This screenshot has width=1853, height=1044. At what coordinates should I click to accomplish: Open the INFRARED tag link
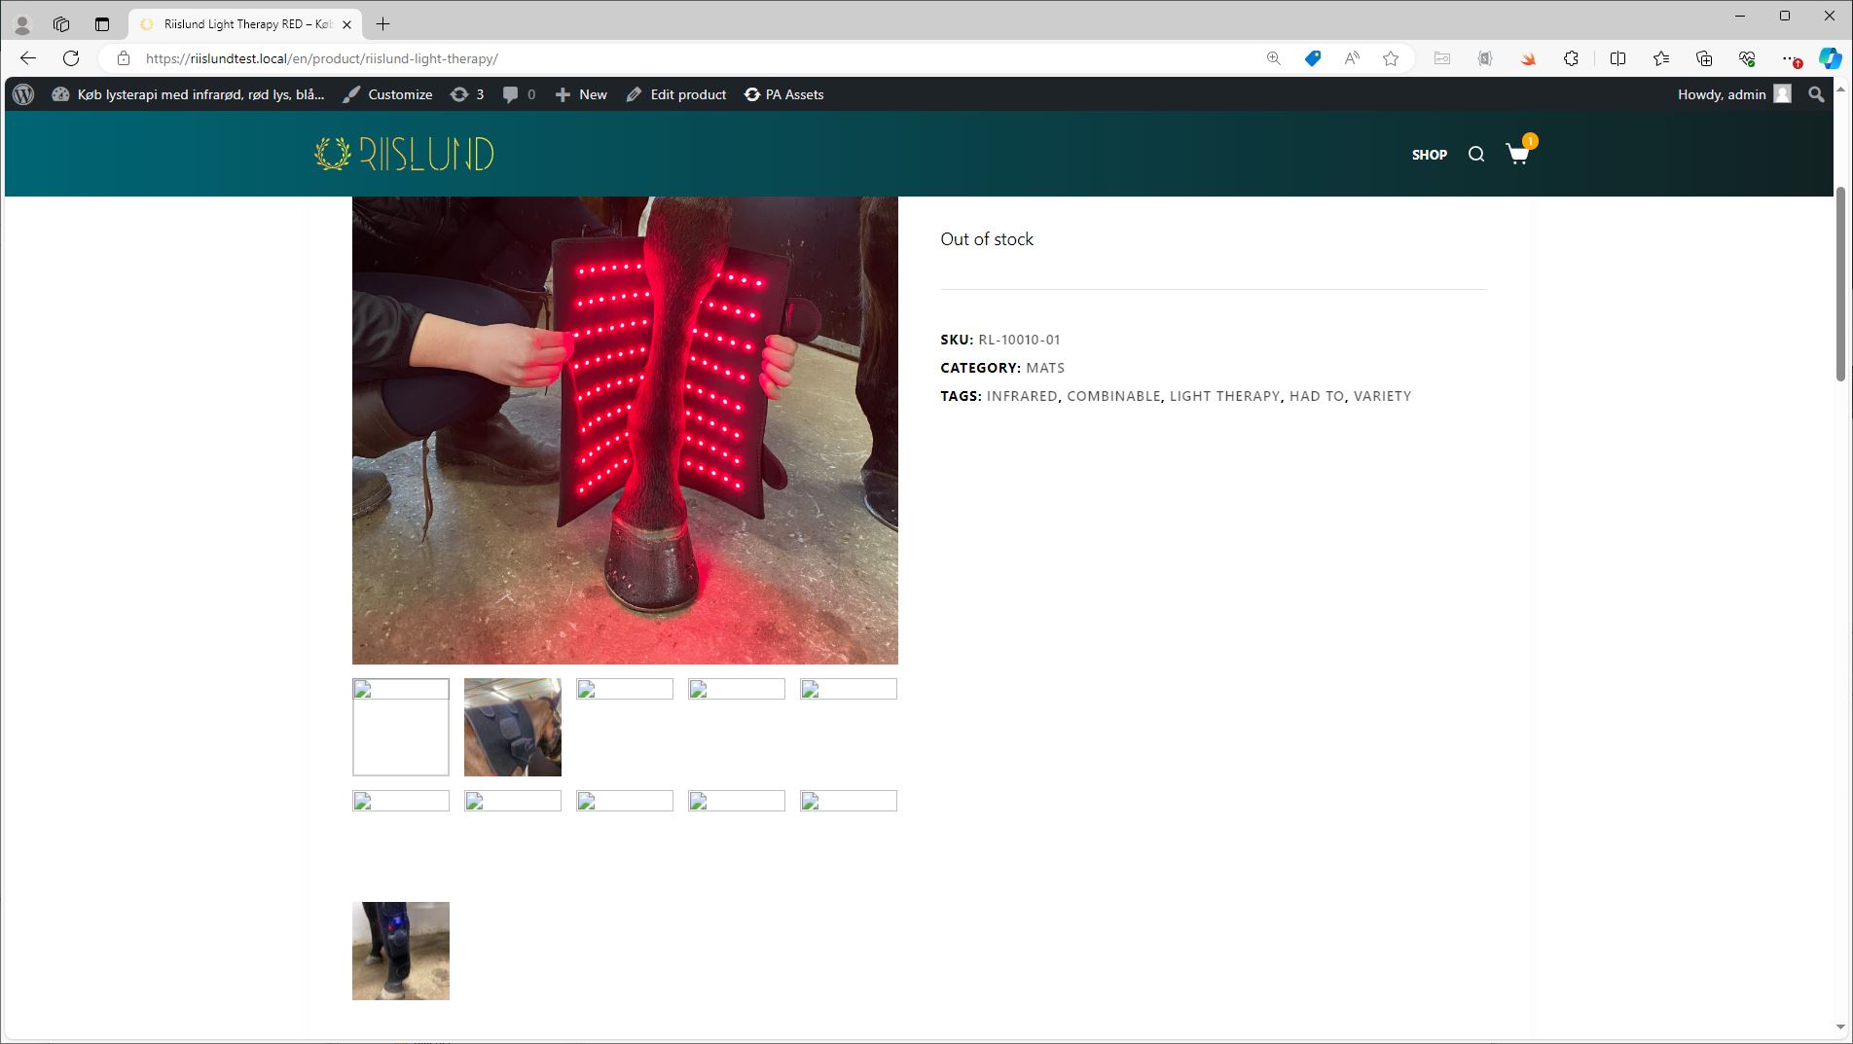click(x=1022, y=396)
